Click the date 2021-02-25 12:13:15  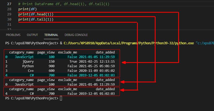[x=97, y=62]
